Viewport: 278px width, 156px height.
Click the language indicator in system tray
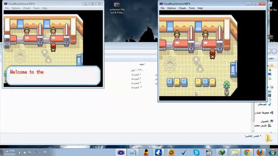pos(45,152)
